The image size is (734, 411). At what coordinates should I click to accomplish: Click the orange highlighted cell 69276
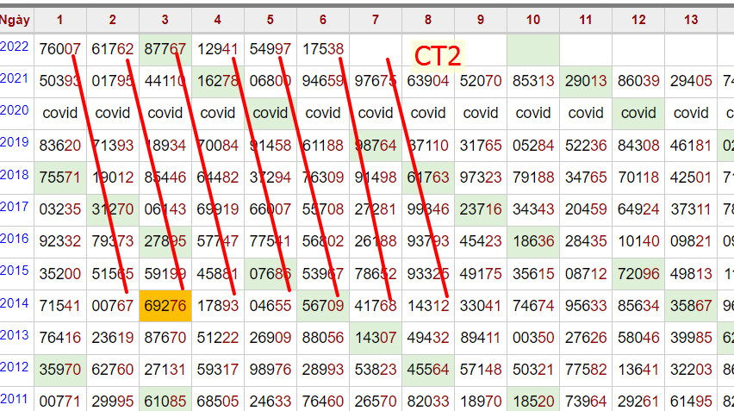[165, 304]
